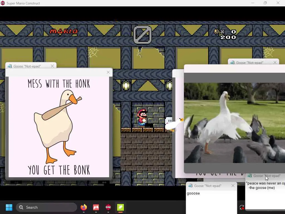Click the goose chasing pigeons GIF

tap(234, 123)
